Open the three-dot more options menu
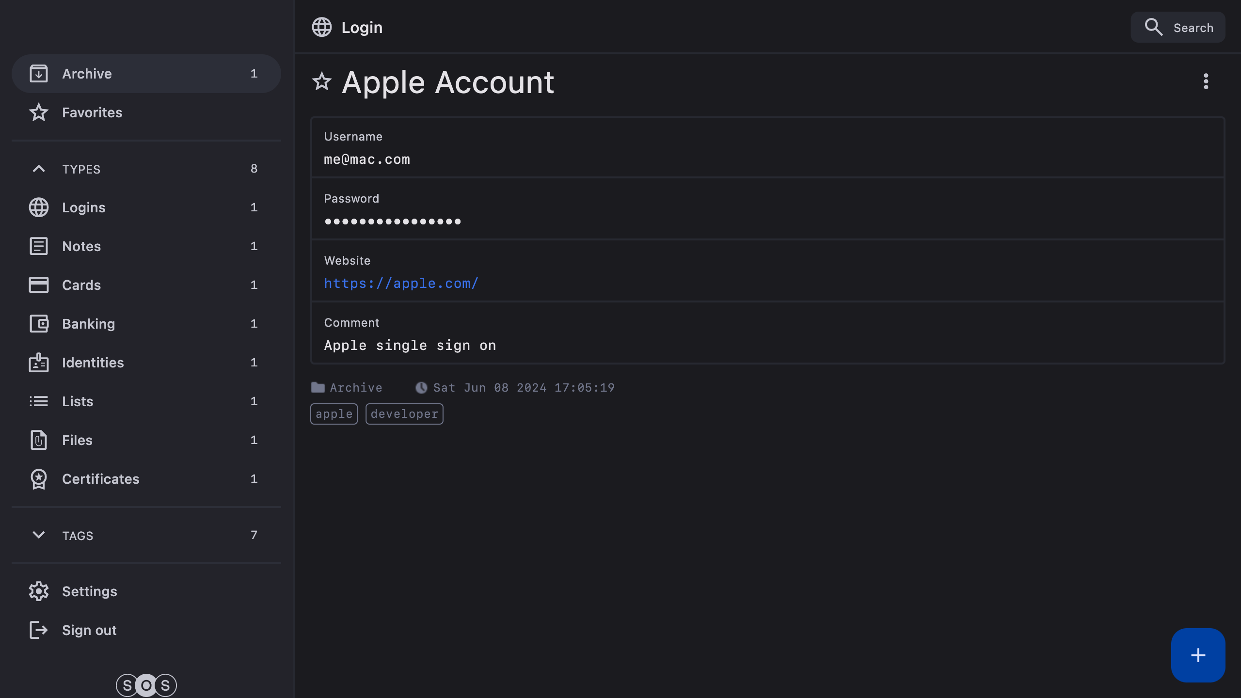This screenshot has height=698, width=1241. (x=1206, y=81)
